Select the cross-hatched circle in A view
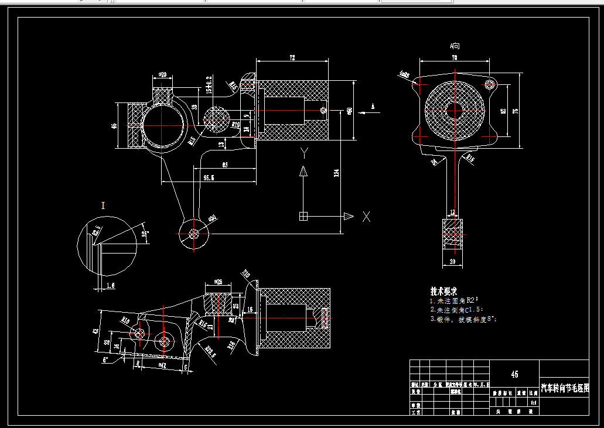604x428 pixels. point(455,111)
